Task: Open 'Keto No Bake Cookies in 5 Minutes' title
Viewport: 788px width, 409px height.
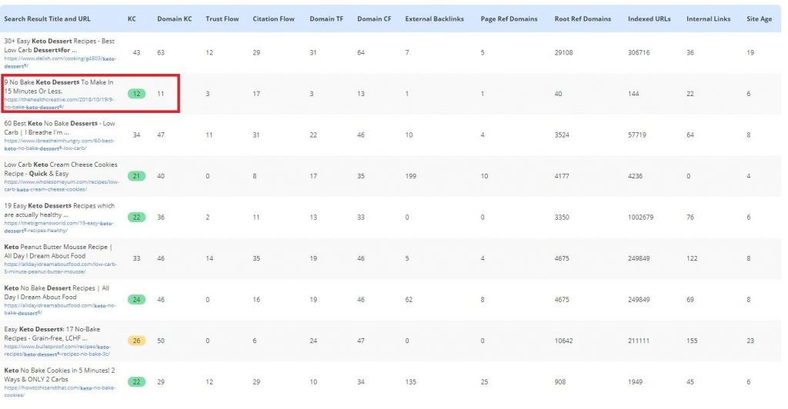Action: click(59, 374)
